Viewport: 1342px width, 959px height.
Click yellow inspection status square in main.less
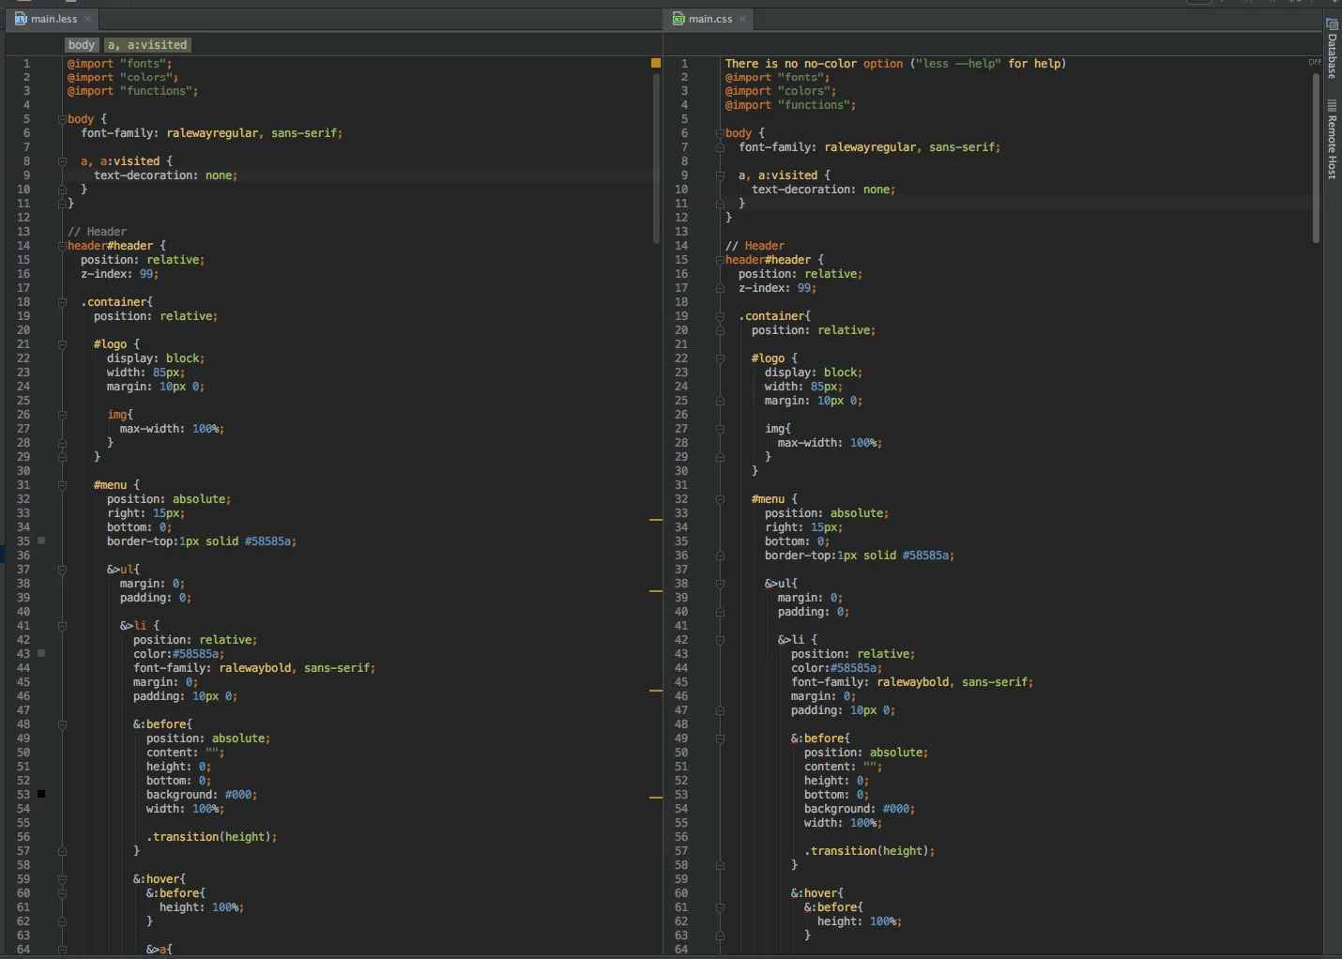pos(656,63)
